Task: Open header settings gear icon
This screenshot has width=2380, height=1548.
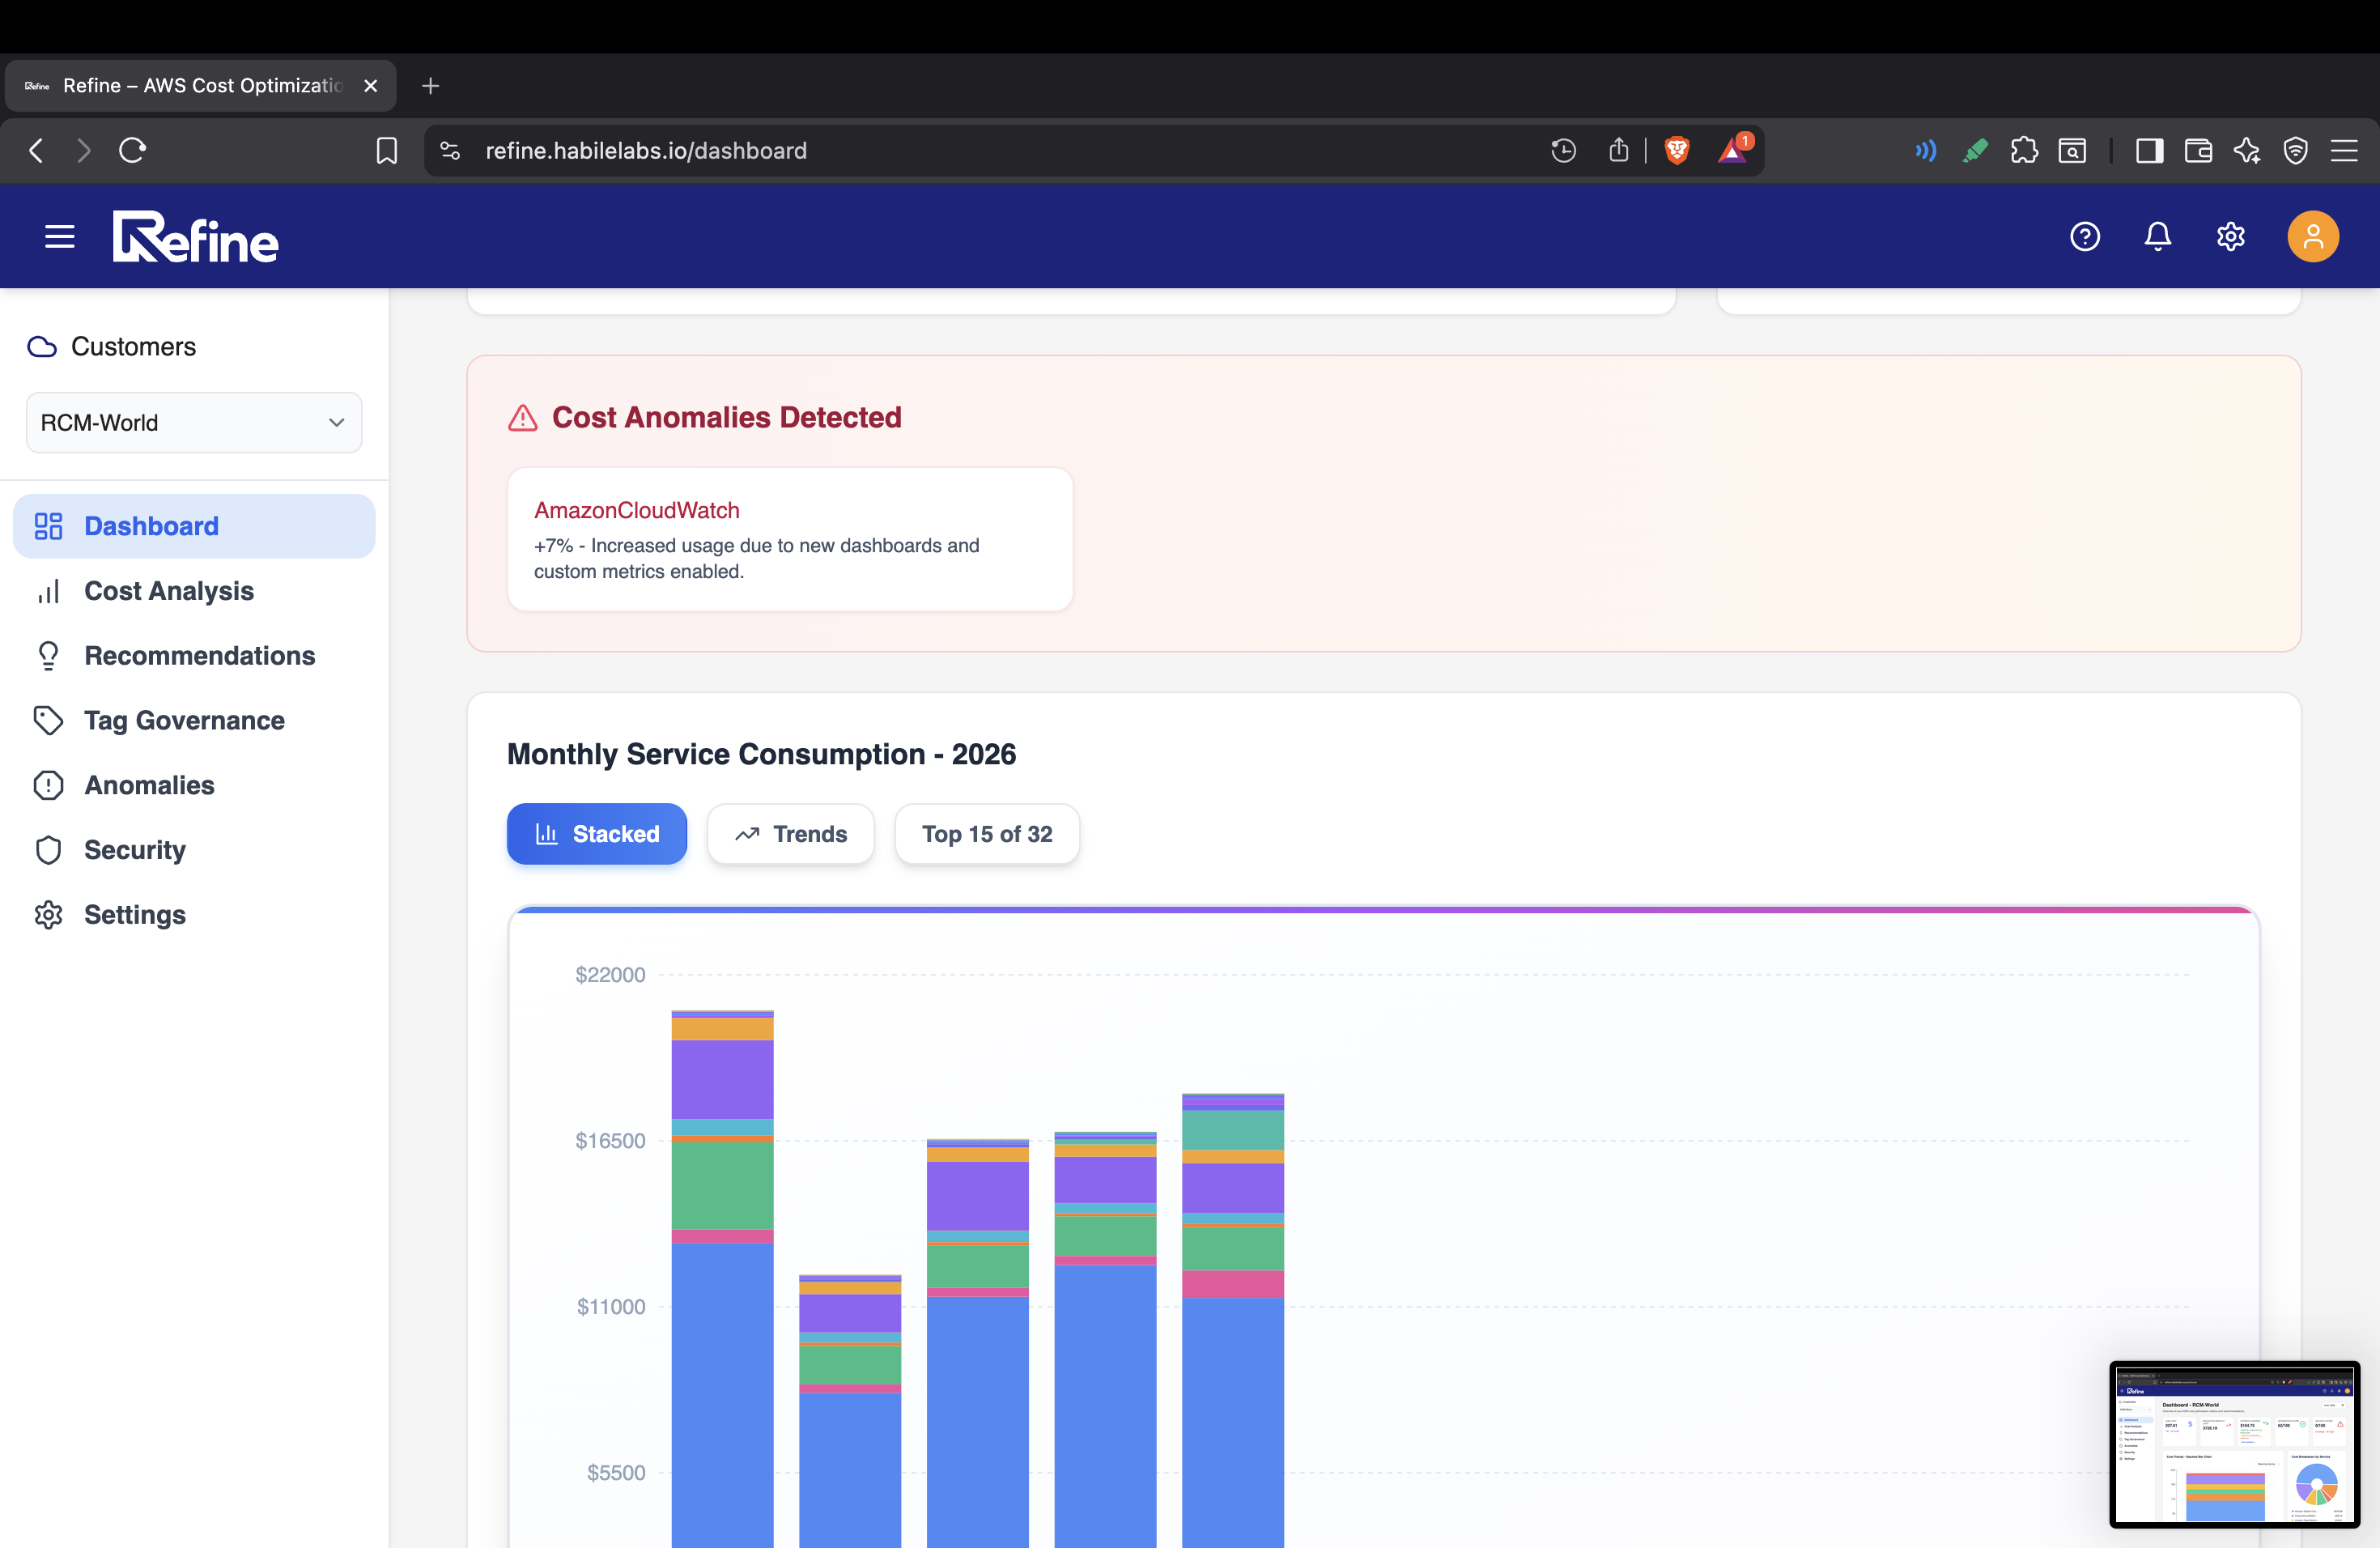Action: point(2231,237)
